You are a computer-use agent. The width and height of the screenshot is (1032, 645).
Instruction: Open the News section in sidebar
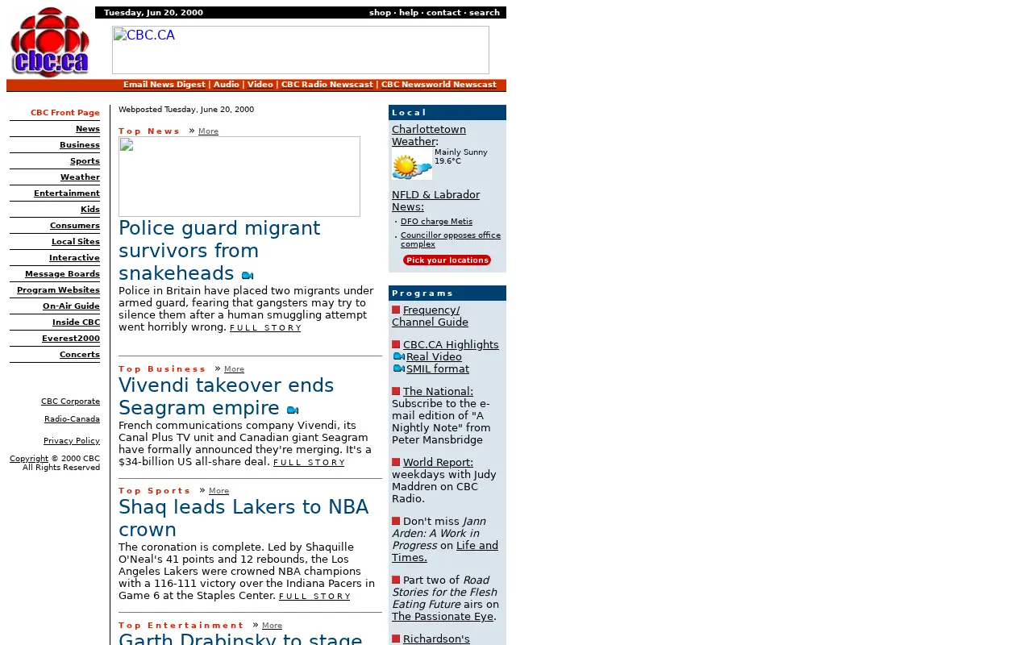(88, 129)
